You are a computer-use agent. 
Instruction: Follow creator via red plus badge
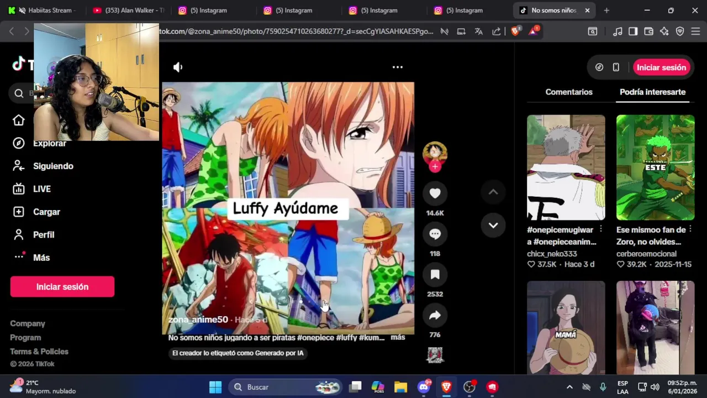pyautogui.click(x=435, y=166)
